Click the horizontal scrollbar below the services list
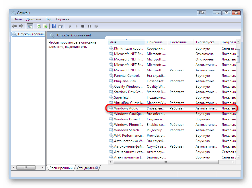 [165, 162]
